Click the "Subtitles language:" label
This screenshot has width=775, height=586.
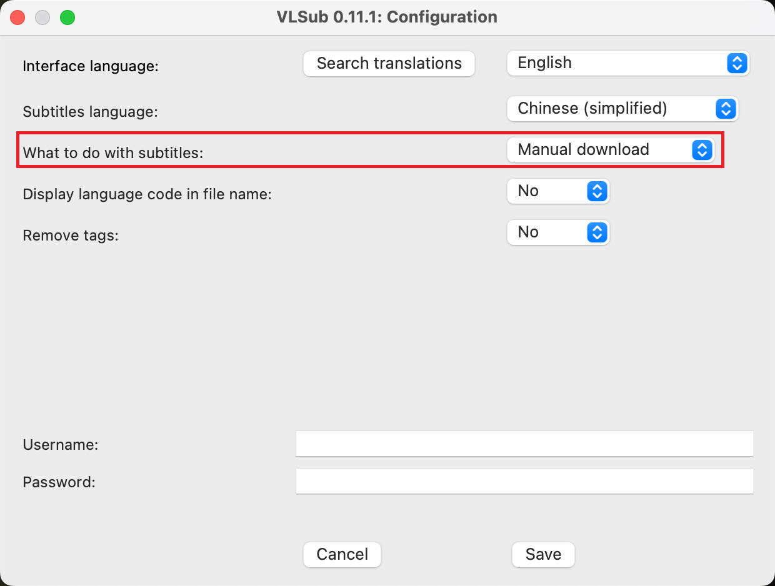coord(91,112)
